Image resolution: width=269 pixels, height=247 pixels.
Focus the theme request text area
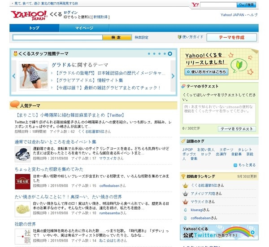(x=219, y=114)
